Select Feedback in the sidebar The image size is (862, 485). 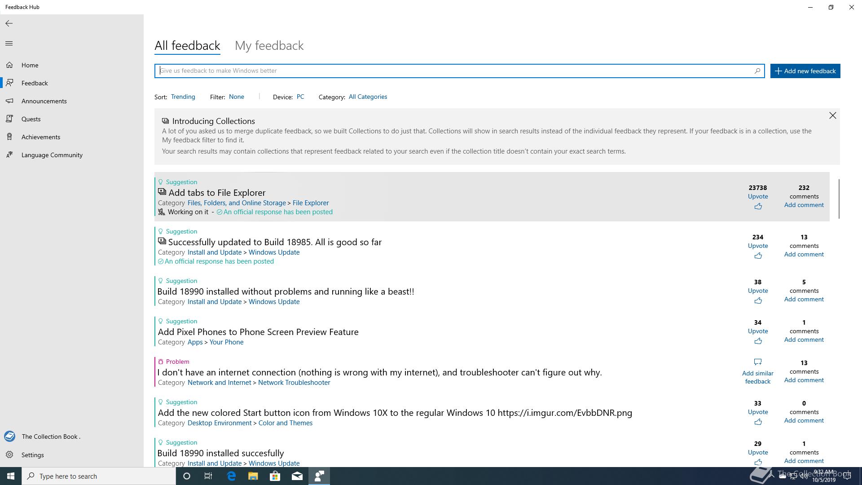(35, 83)
